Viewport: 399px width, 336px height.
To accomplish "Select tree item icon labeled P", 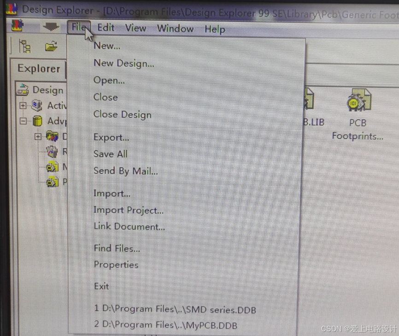I will [53, 182].
